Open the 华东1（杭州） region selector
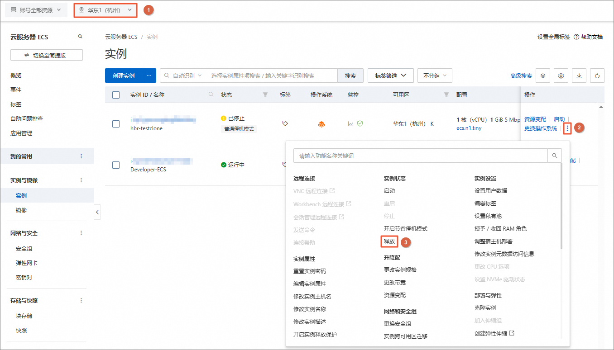Image resolution: width=614 pixels, height=350 pixels. (x=106, y=10)
